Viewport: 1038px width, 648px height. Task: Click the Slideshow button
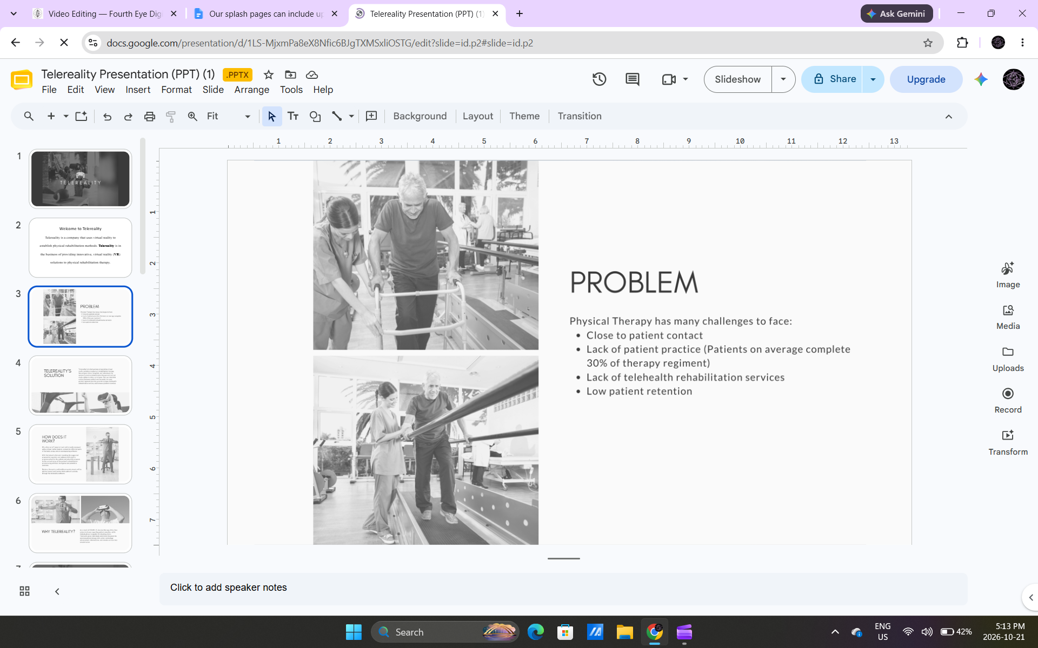tap(737, 79)
